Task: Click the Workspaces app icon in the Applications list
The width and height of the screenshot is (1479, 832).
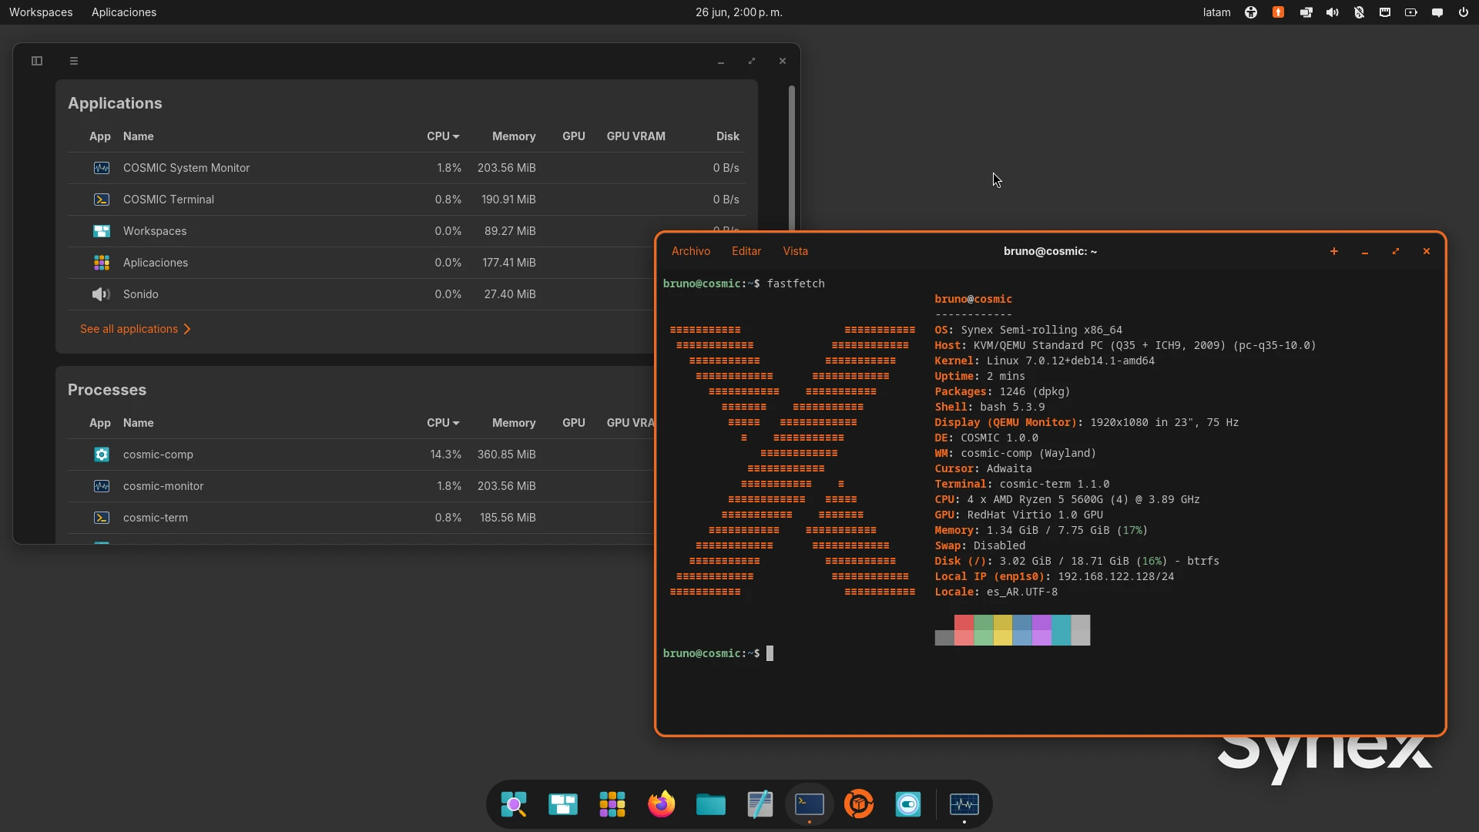Action: click(x=101, y=231)
